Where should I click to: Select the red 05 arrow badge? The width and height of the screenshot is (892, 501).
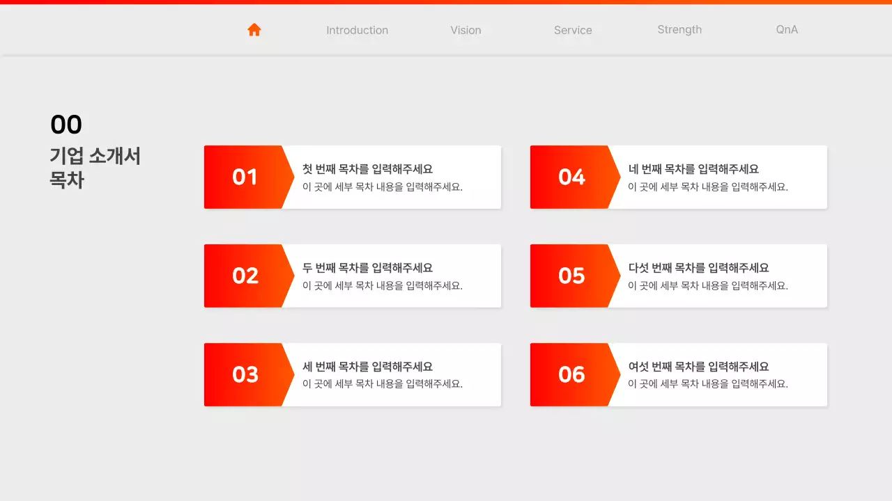(571, 276)
